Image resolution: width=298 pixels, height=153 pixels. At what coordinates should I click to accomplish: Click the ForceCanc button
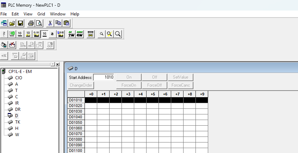click(x=181, y=85)
